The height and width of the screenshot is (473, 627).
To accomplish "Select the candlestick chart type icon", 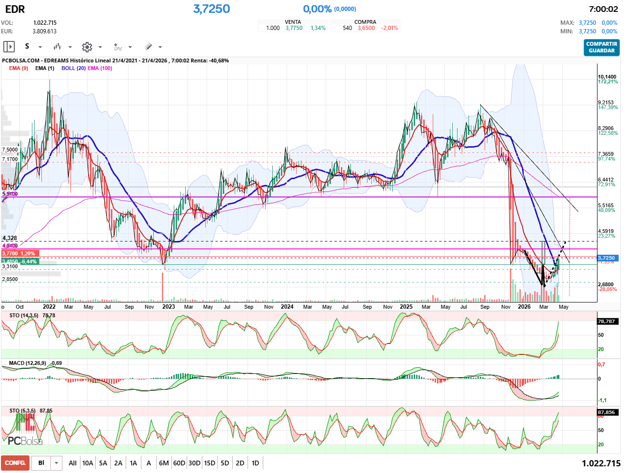I will (x=57, y=47).
